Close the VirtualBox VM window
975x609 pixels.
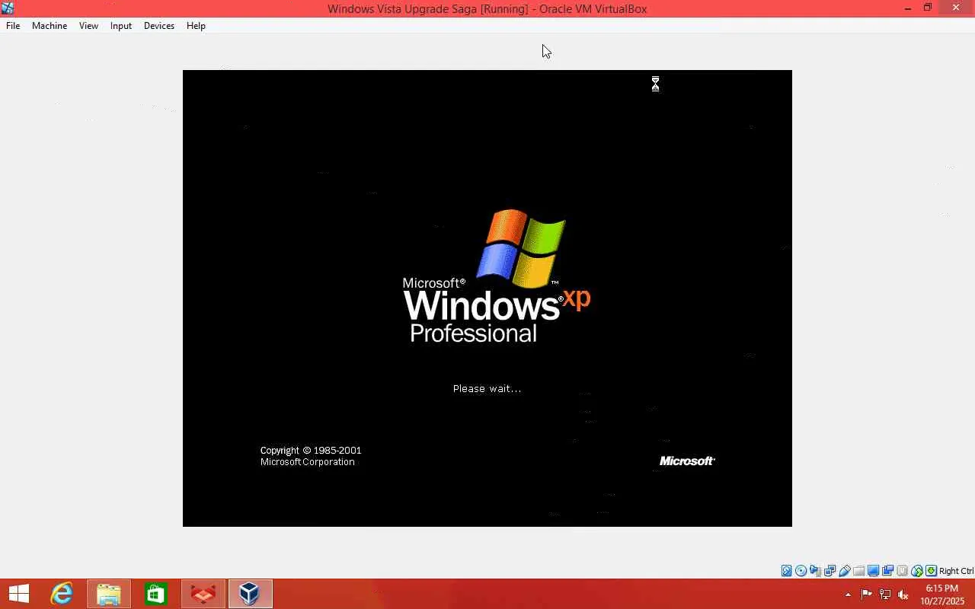click(x=956, y=8)
